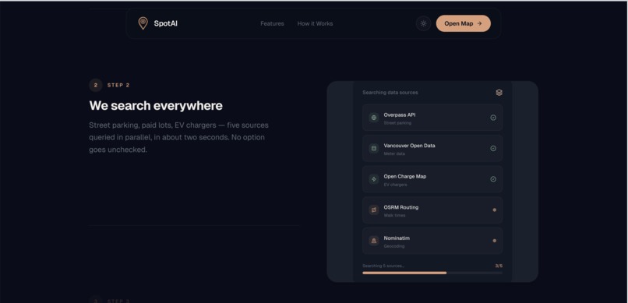Click the Nominatim pending status dot

coord(494,241)
